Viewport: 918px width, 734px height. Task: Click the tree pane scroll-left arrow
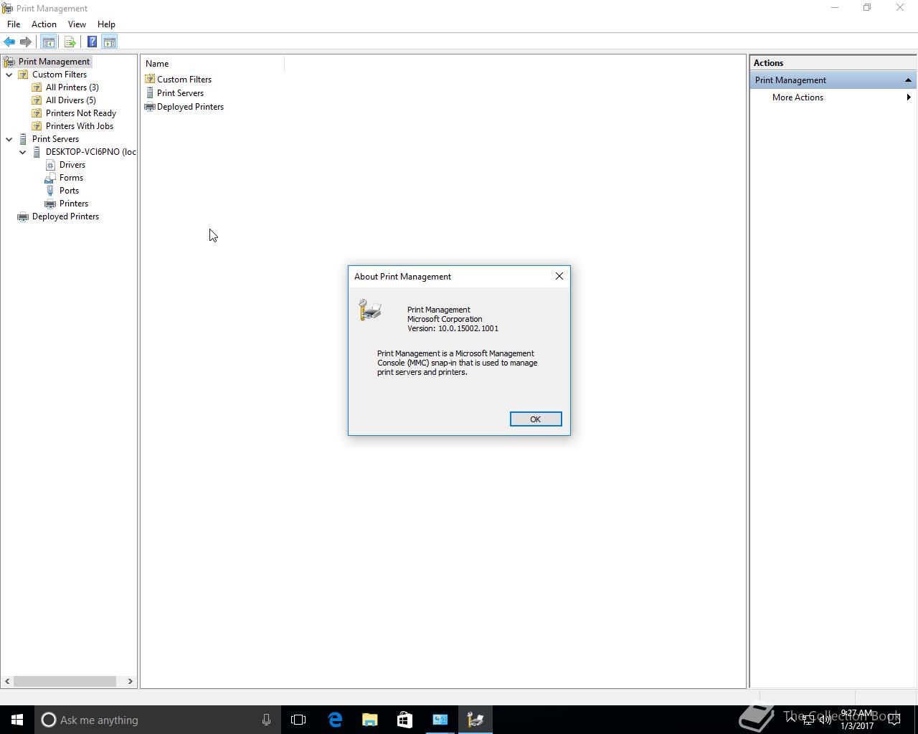(x=7, y=681)
